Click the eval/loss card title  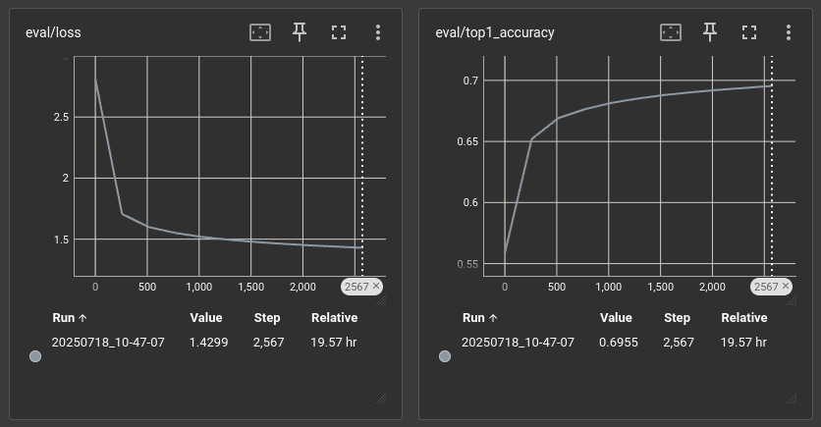tap(53, 32)
